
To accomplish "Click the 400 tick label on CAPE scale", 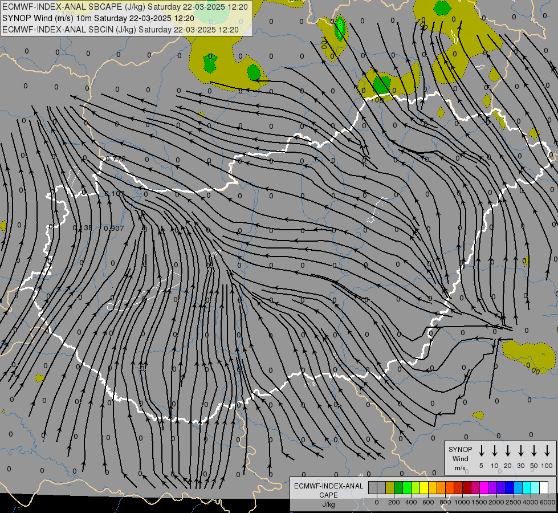I will pos(411,502).
